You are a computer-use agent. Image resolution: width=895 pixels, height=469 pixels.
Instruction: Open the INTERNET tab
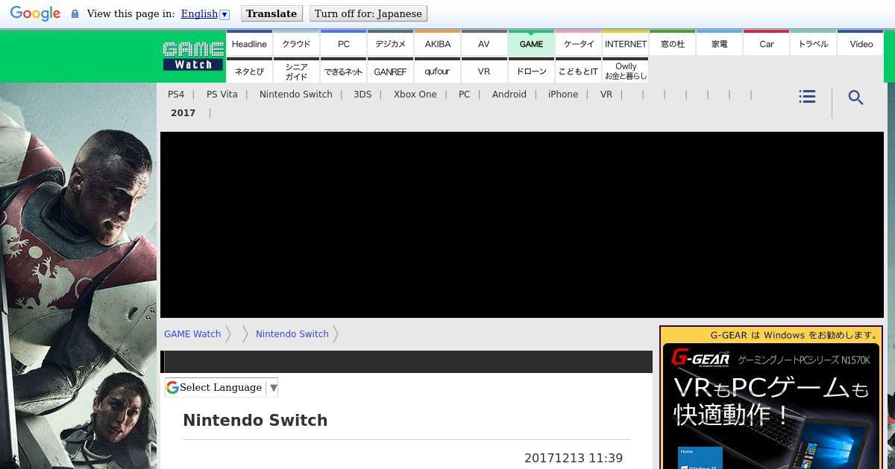625,43
